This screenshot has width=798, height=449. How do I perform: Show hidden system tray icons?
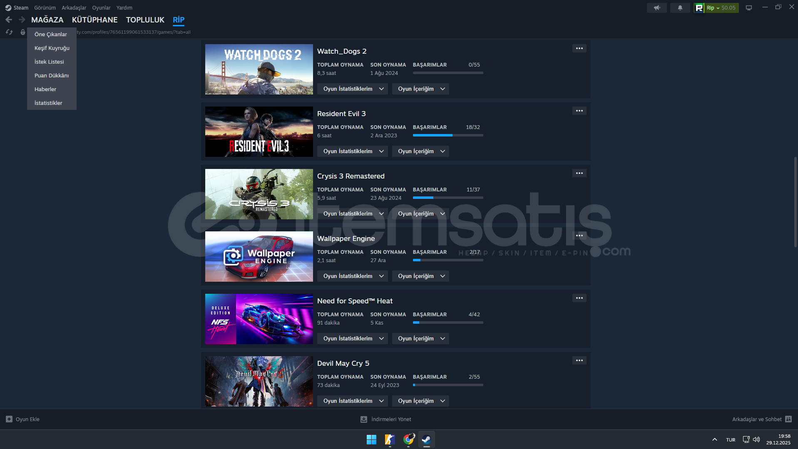pyautogui.click(x=715, y=439)
